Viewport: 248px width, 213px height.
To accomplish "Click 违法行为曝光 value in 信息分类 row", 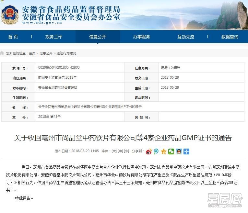I will tap(171, 67).
